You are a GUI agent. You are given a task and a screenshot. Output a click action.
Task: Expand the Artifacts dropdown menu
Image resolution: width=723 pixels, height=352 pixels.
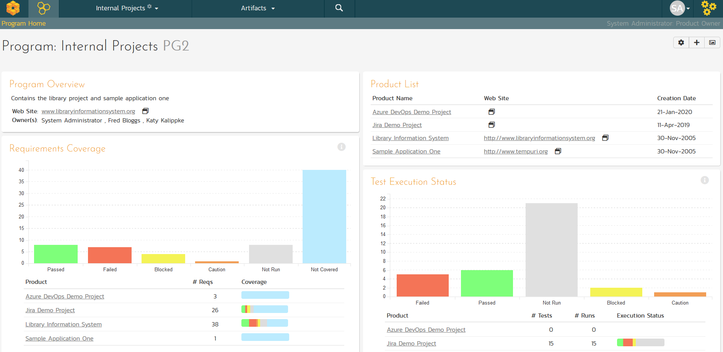[x=258, y=8]
